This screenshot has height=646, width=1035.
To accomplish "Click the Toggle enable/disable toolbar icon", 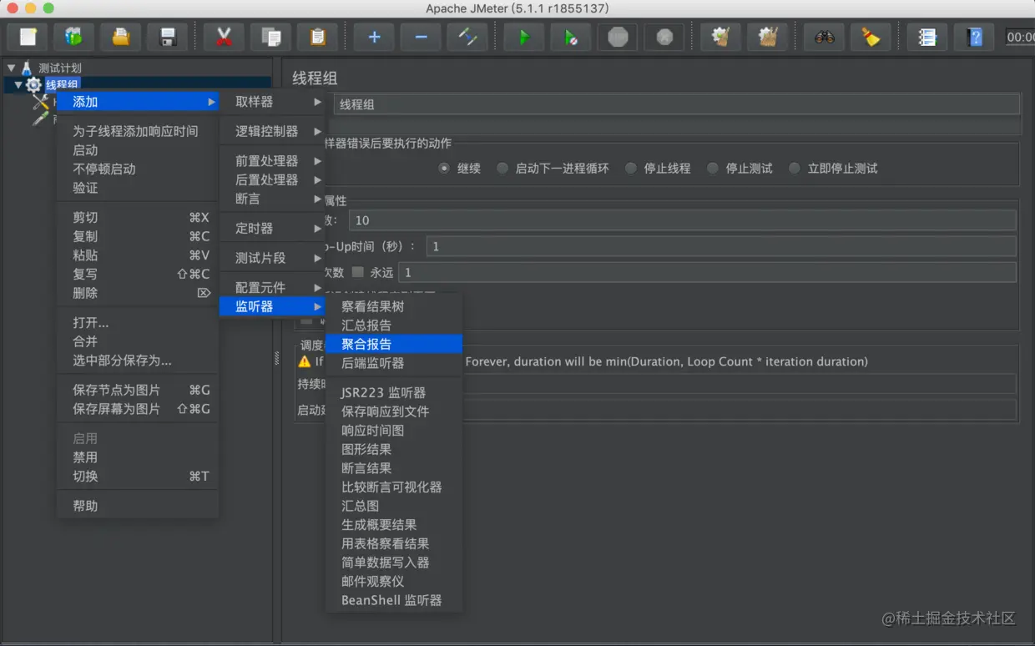I will point(467,38).
